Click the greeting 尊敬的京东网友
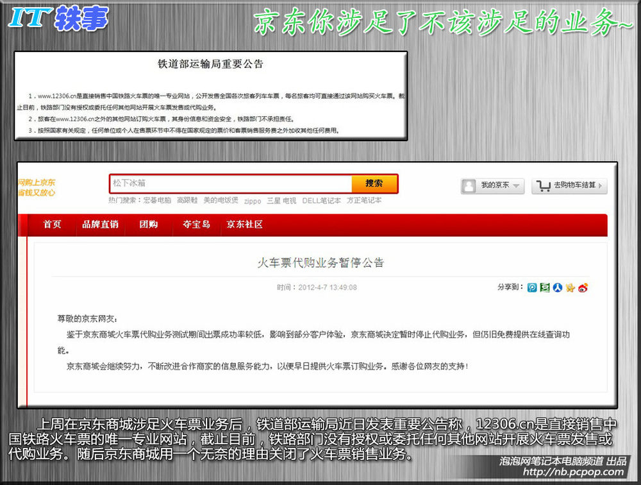Screen dimensions: 641x485 (x=87, y=319)
